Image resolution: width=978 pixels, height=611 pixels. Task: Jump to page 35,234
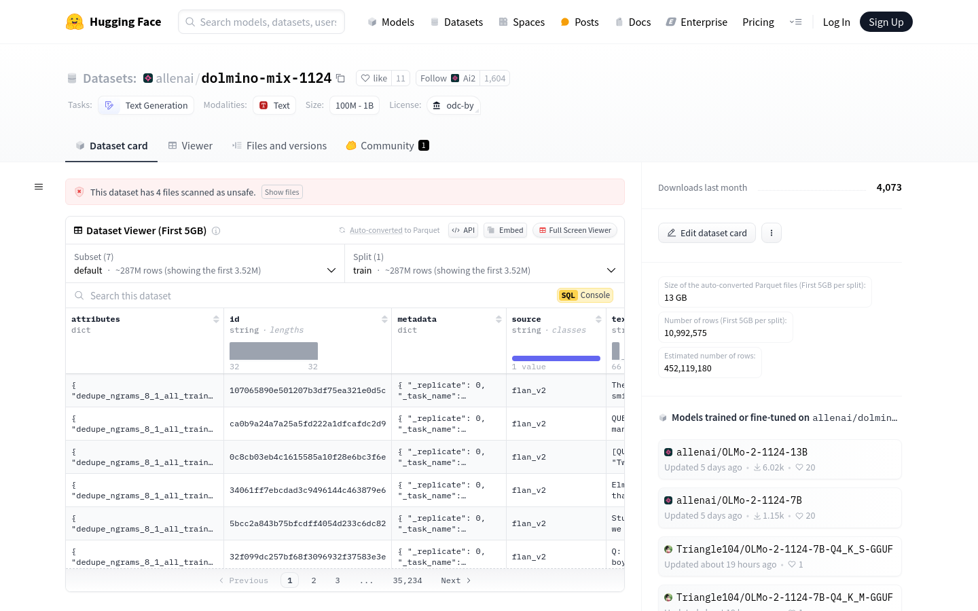(x=407, y=580)
